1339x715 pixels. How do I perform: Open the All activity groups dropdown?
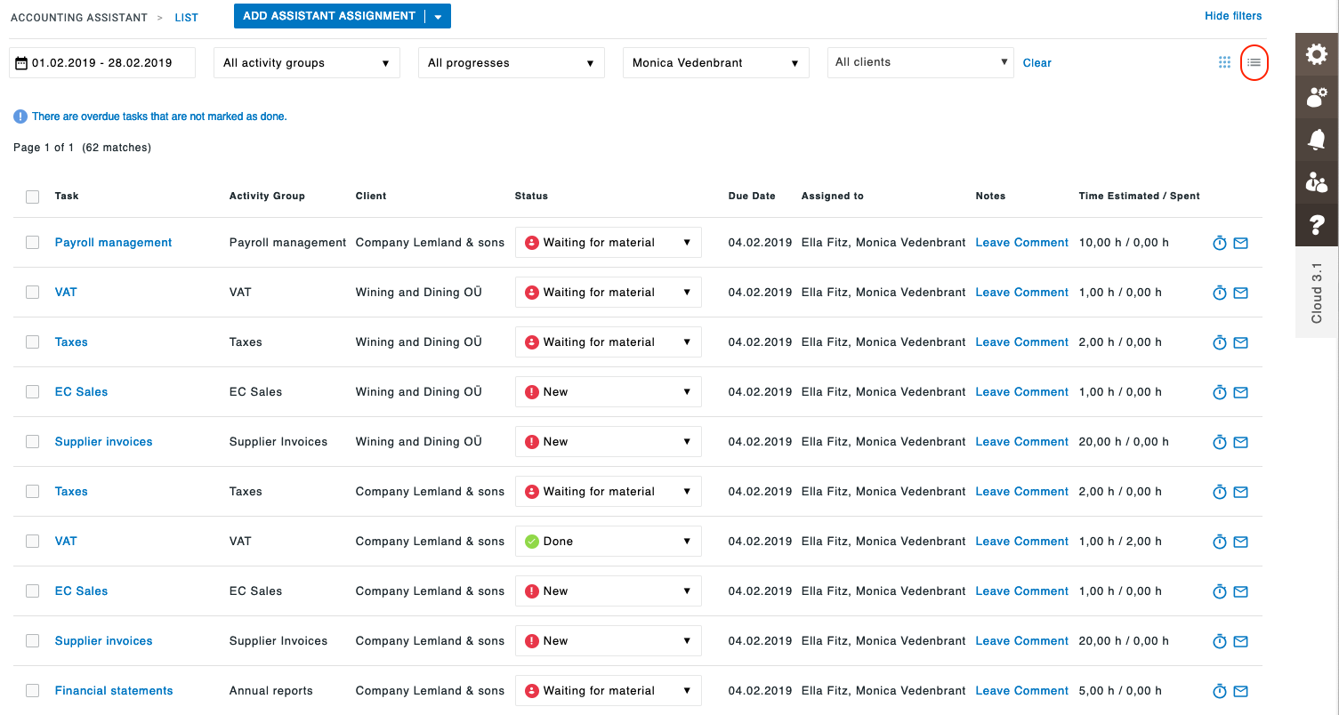click(306, 62)
